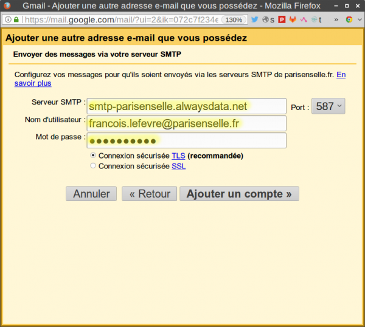Screen dimensions: 365x327
Task: Click the red P extension icon
Action: tap(282, 19)
